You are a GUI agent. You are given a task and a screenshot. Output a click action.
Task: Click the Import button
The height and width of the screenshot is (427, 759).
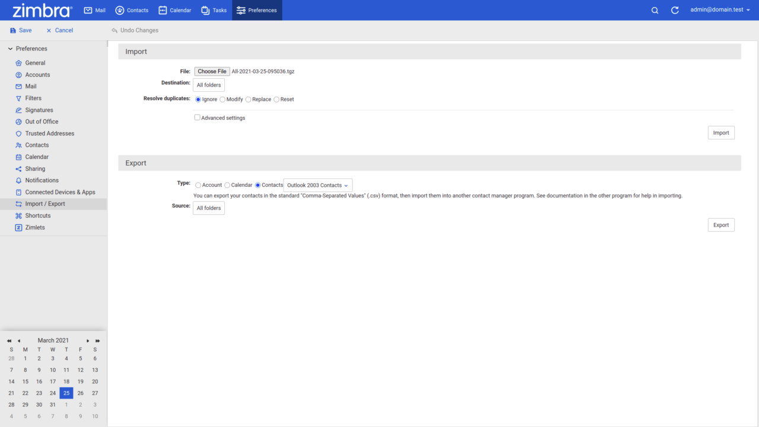(x=720, y=132)
